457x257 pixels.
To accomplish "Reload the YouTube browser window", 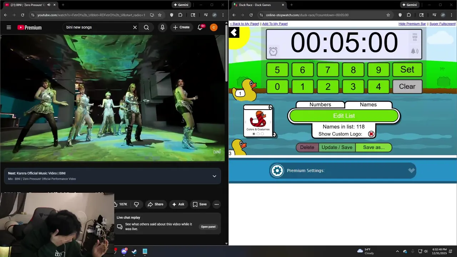I will [22, 15].
